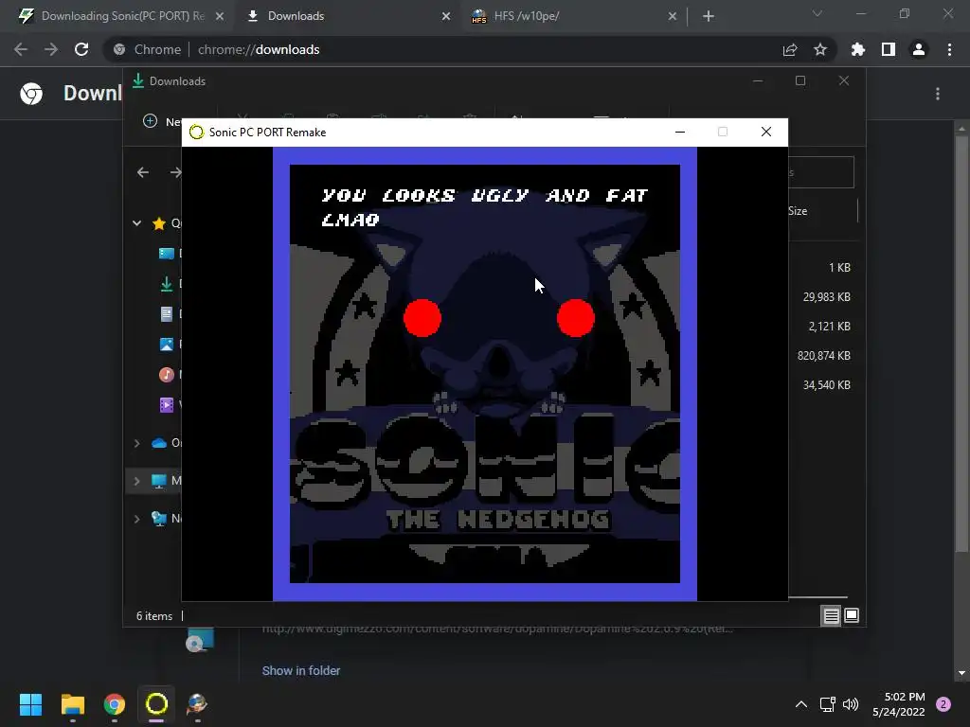This screenshot has width=970, height=727.
Task: Select Pictures in Quick access
Action: [167, 345]
